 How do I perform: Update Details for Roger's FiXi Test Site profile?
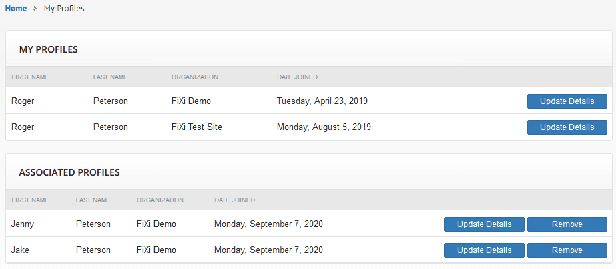567,127
